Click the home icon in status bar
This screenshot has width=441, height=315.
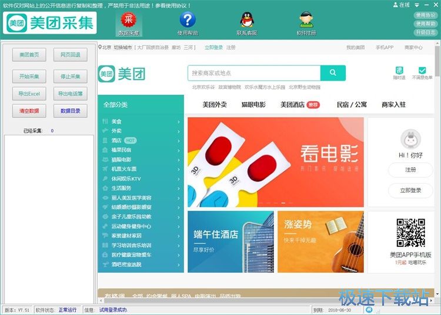click(x=369, y=310)
